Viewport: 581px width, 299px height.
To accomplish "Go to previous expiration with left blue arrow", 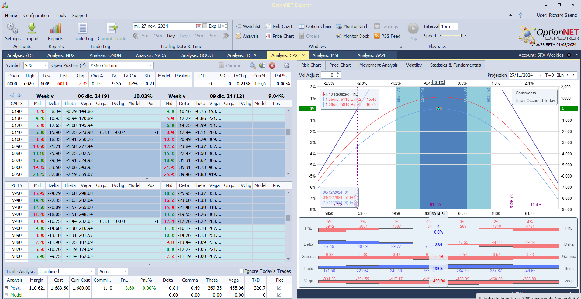I will 12,96.
